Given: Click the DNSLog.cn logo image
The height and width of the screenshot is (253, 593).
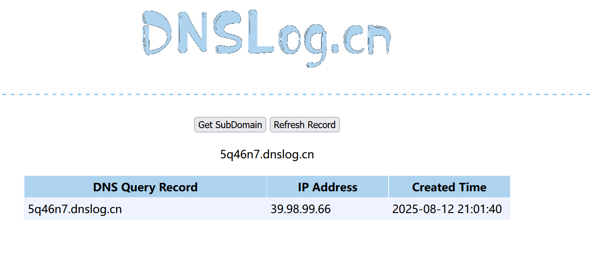Looking at the screenshot, I should point(267,39).
